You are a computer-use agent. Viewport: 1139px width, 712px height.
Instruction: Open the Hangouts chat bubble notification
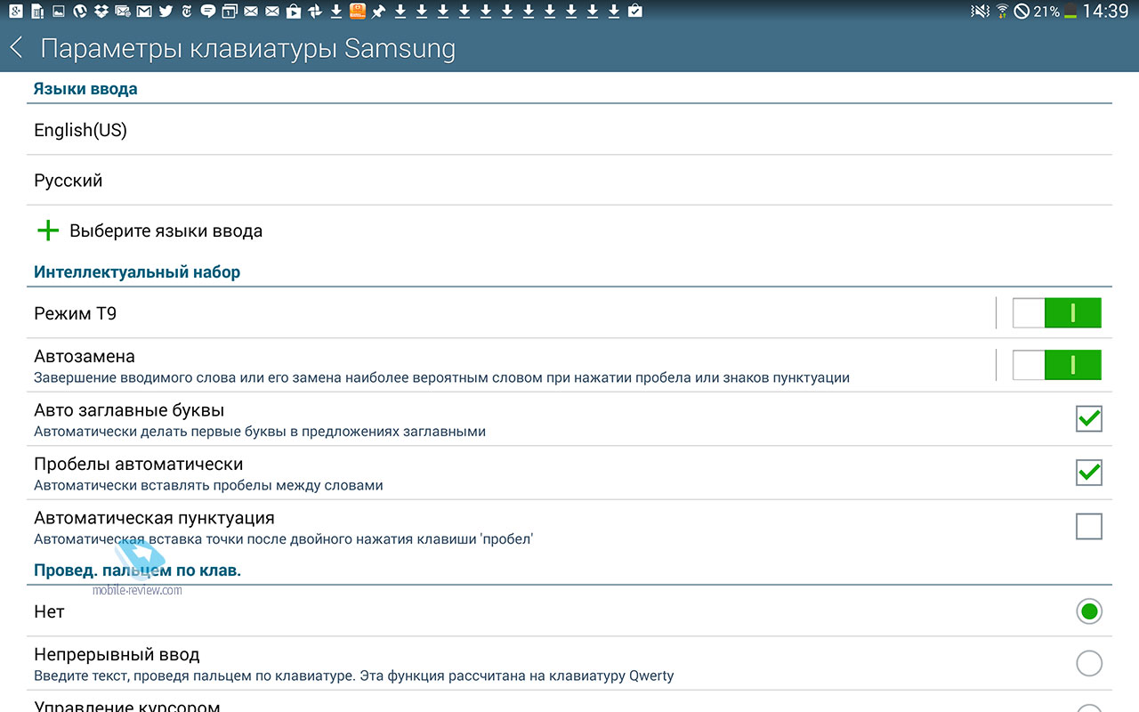[207, 12]
